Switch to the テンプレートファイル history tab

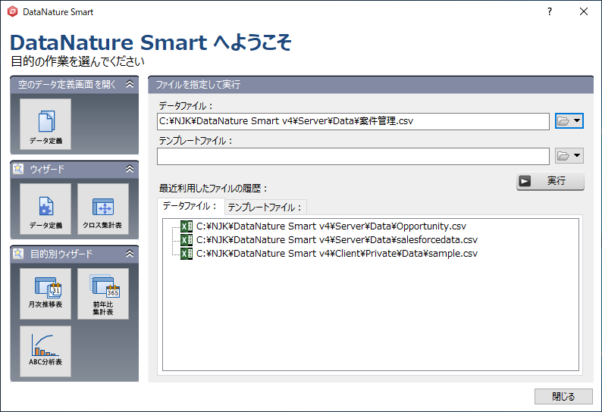point(265,208)
